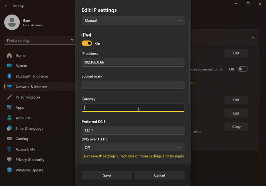Viewport: 266px width, 186px height.
Task: Click the Time & language globe icon
Action: click(9, 128)
